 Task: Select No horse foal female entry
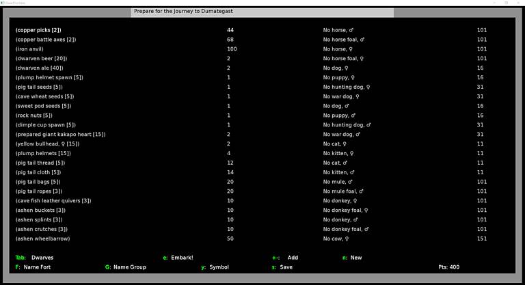click(x=343, y=59)
